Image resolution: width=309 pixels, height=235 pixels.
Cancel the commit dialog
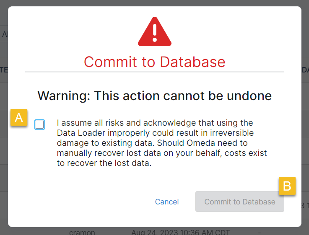click(167, 202)
